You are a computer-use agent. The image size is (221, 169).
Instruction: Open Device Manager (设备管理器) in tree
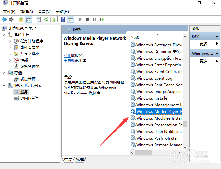click(x=30, y=66)
